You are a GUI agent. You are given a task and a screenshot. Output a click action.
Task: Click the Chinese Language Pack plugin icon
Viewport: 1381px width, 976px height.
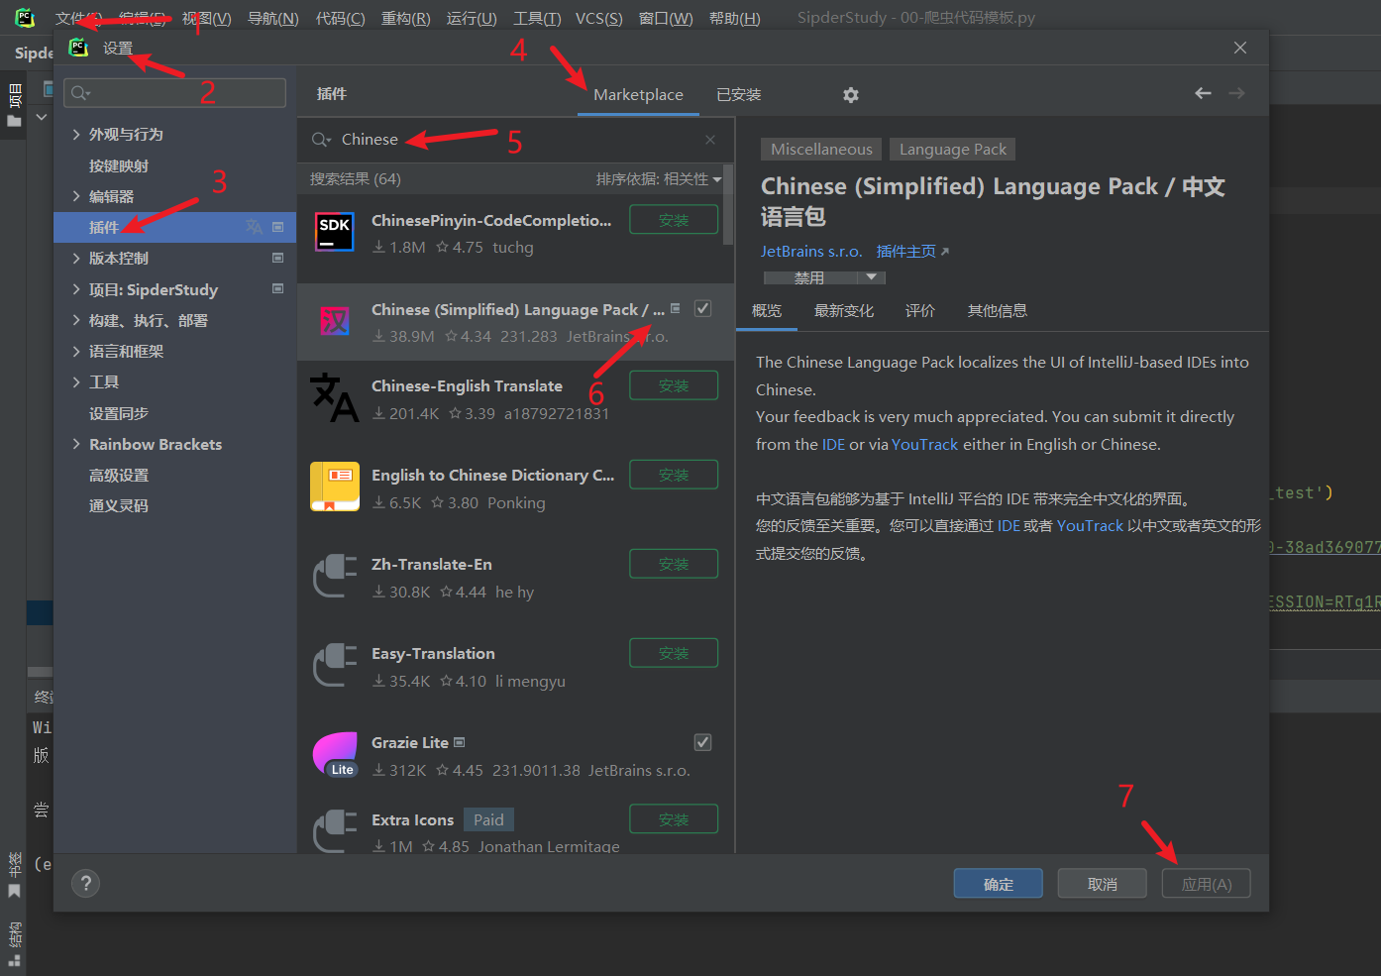[335, 321]
